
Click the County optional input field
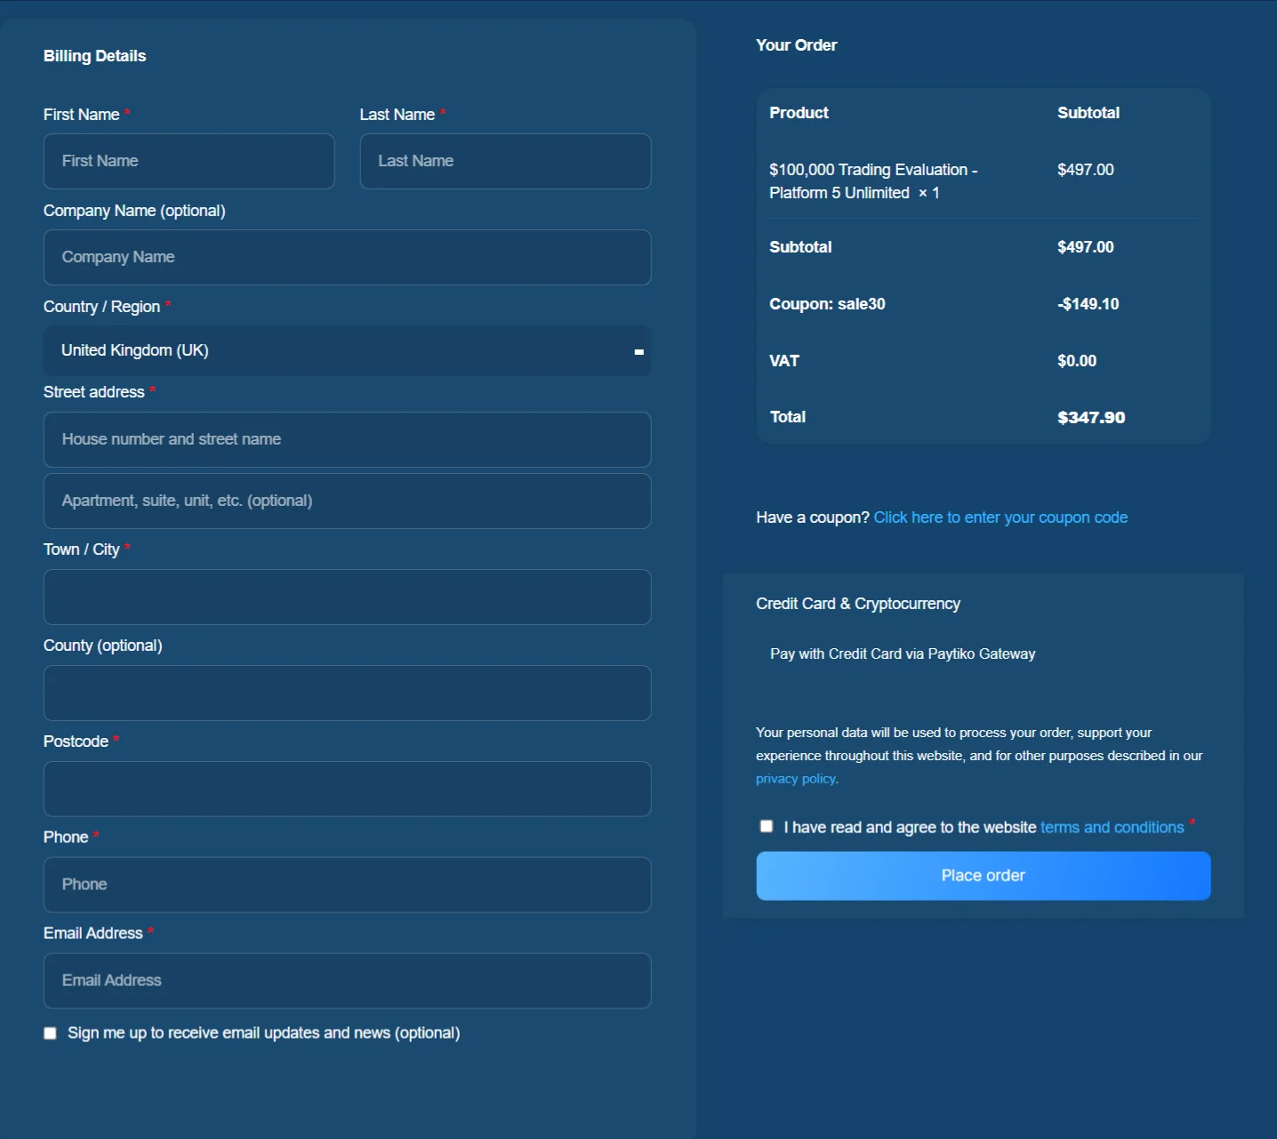point(347,693)
